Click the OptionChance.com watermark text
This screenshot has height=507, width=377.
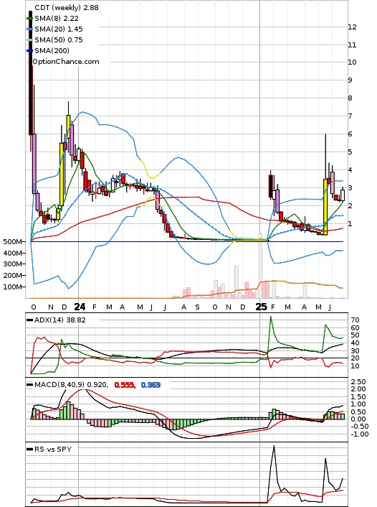click(x=66, y=62)
